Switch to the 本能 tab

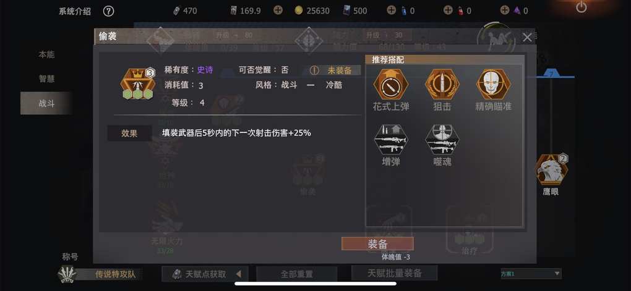click(x=46, y=54)
